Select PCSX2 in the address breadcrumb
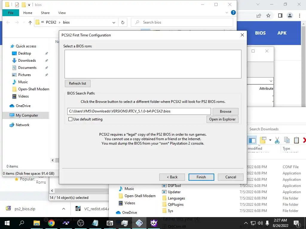Viewport: 306px width, 229px height. pos(51,22)
